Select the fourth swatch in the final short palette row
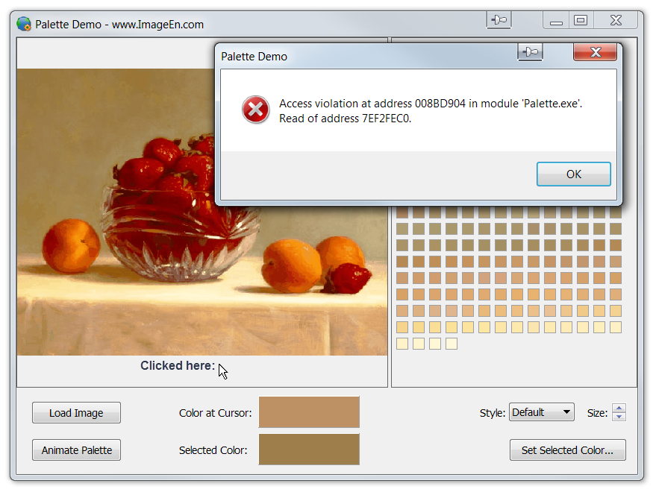Viewport: 656px width, 492px height. tap(452, 344)
